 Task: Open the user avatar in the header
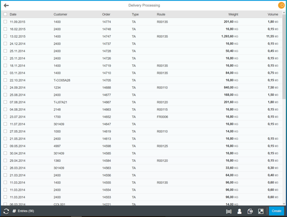coord(281,5)
